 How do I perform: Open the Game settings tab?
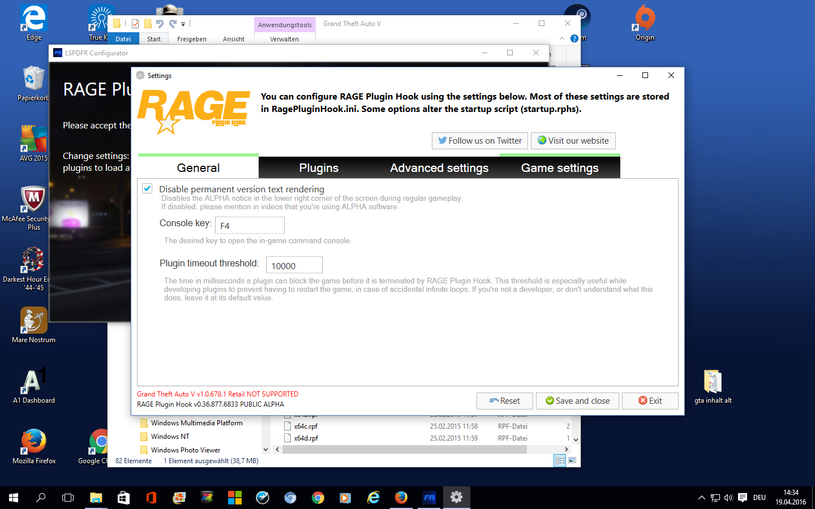(560, 167)
